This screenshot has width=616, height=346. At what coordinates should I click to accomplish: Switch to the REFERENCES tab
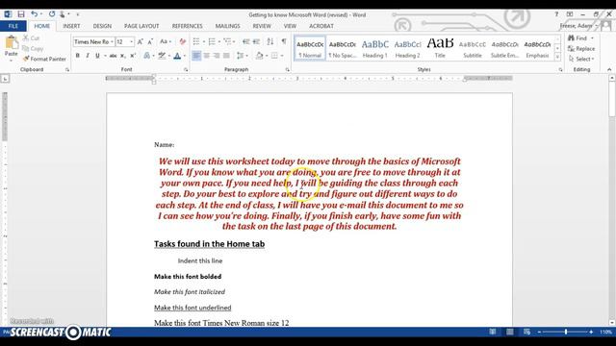(187, 26)
